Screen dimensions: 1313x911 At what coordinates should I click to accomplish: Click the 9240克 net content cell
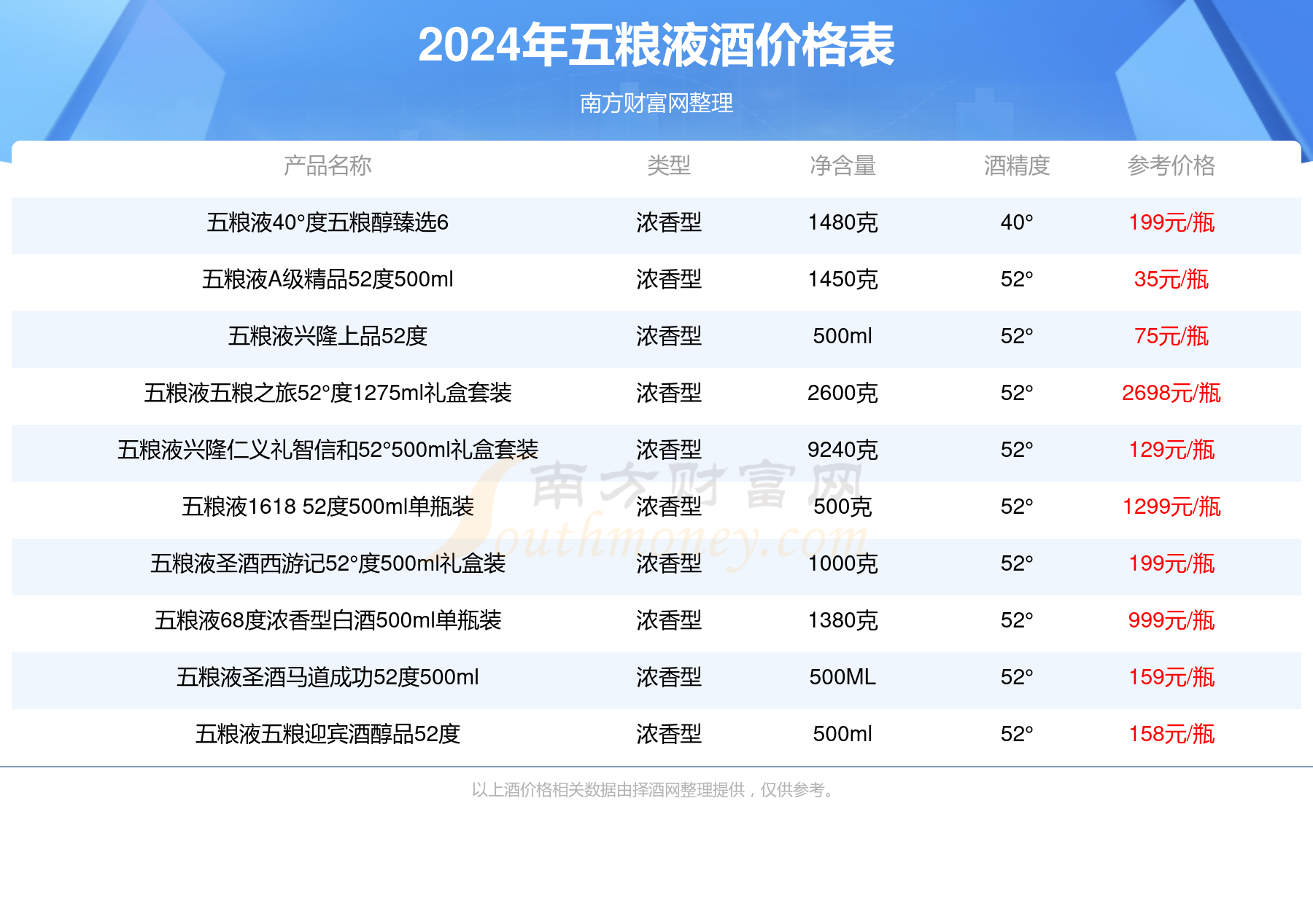coord(843,450)
